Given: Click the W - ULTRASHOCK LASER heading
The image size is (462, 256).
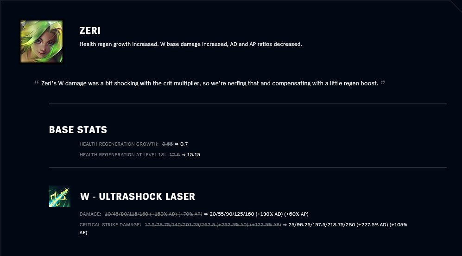Looking at the screenshot, I should (137, 197).
